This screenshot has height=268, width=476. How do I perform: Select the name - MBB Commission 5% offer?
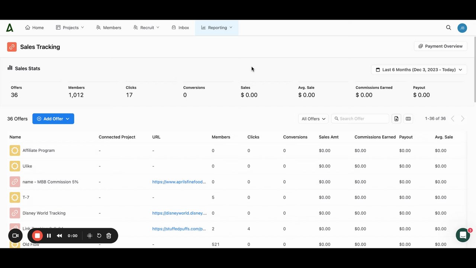pyautogui.click(x=51, y=182)
